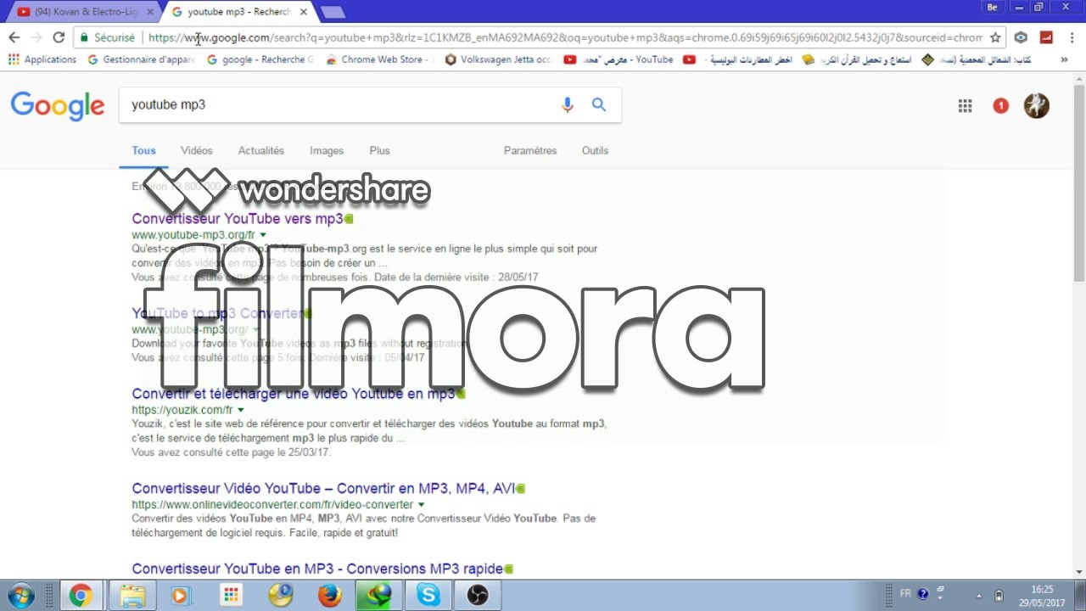
Task: Expand dropdown arrow next to youzik.com/fr
Action: (241, 410)
